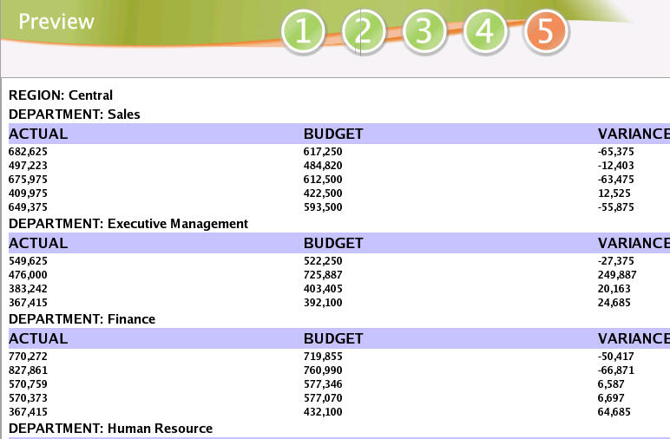670x439 pixels.
Task: Click BUDGET header under Executive Management
Action: [x=333, y=243]
